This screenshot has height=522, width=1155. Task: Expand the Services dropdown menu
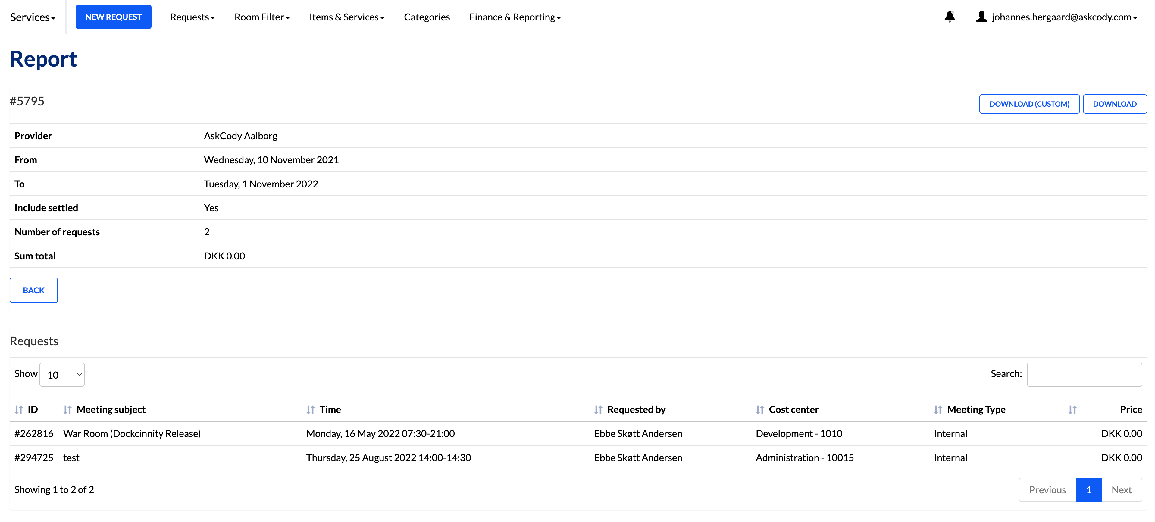[33, 17]
